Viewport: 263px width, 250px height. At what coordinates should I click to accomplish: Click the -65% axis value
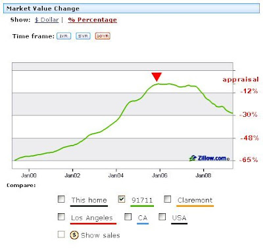(x=249, y=159)
